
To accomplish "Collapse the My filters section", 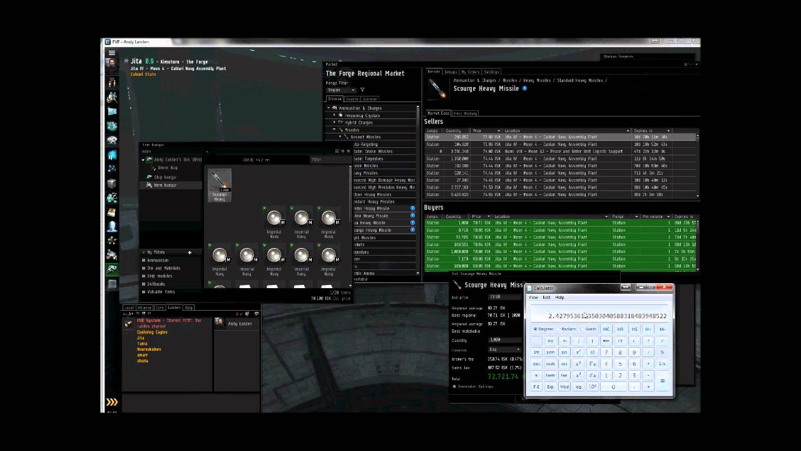I will click(x=143, y=252).
